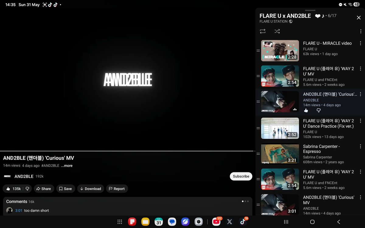Open the X app in the taskbar
Screen dimensions: 365x228
[x=230, y=222]
